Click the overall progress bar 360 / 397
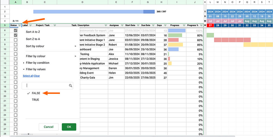The image size is (273, 137). 94,12
